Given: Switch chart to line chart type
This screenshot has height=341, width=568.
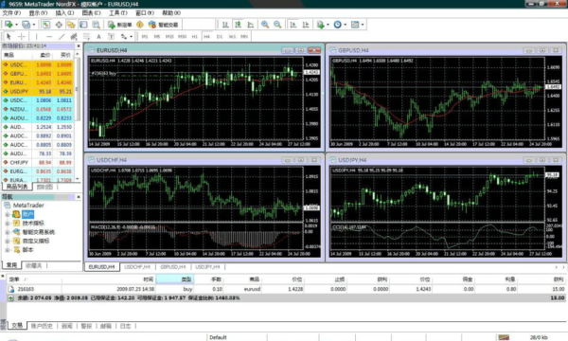Looking at the screenshot, I should pos(250,25).
